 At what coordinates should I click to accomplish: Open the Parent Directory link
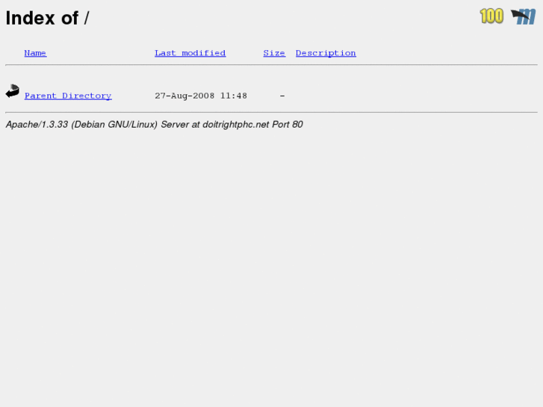point(68,96)
